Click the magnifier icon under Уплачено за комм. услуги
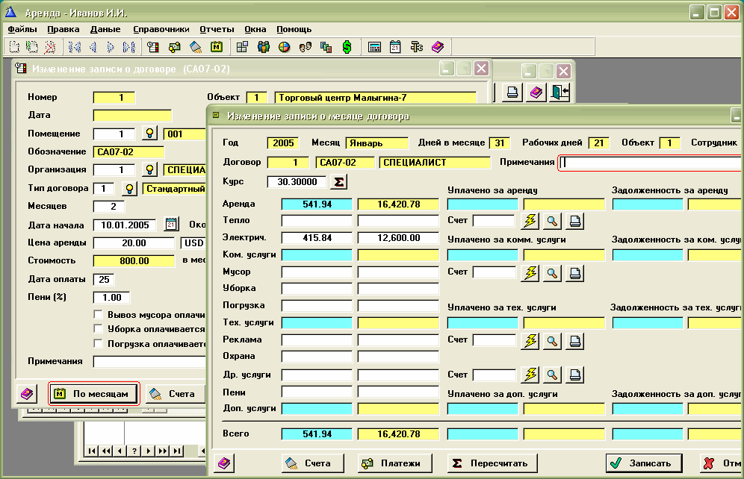Image resolution: width=744 pixels, height=479 pixels. coord(552,273)
